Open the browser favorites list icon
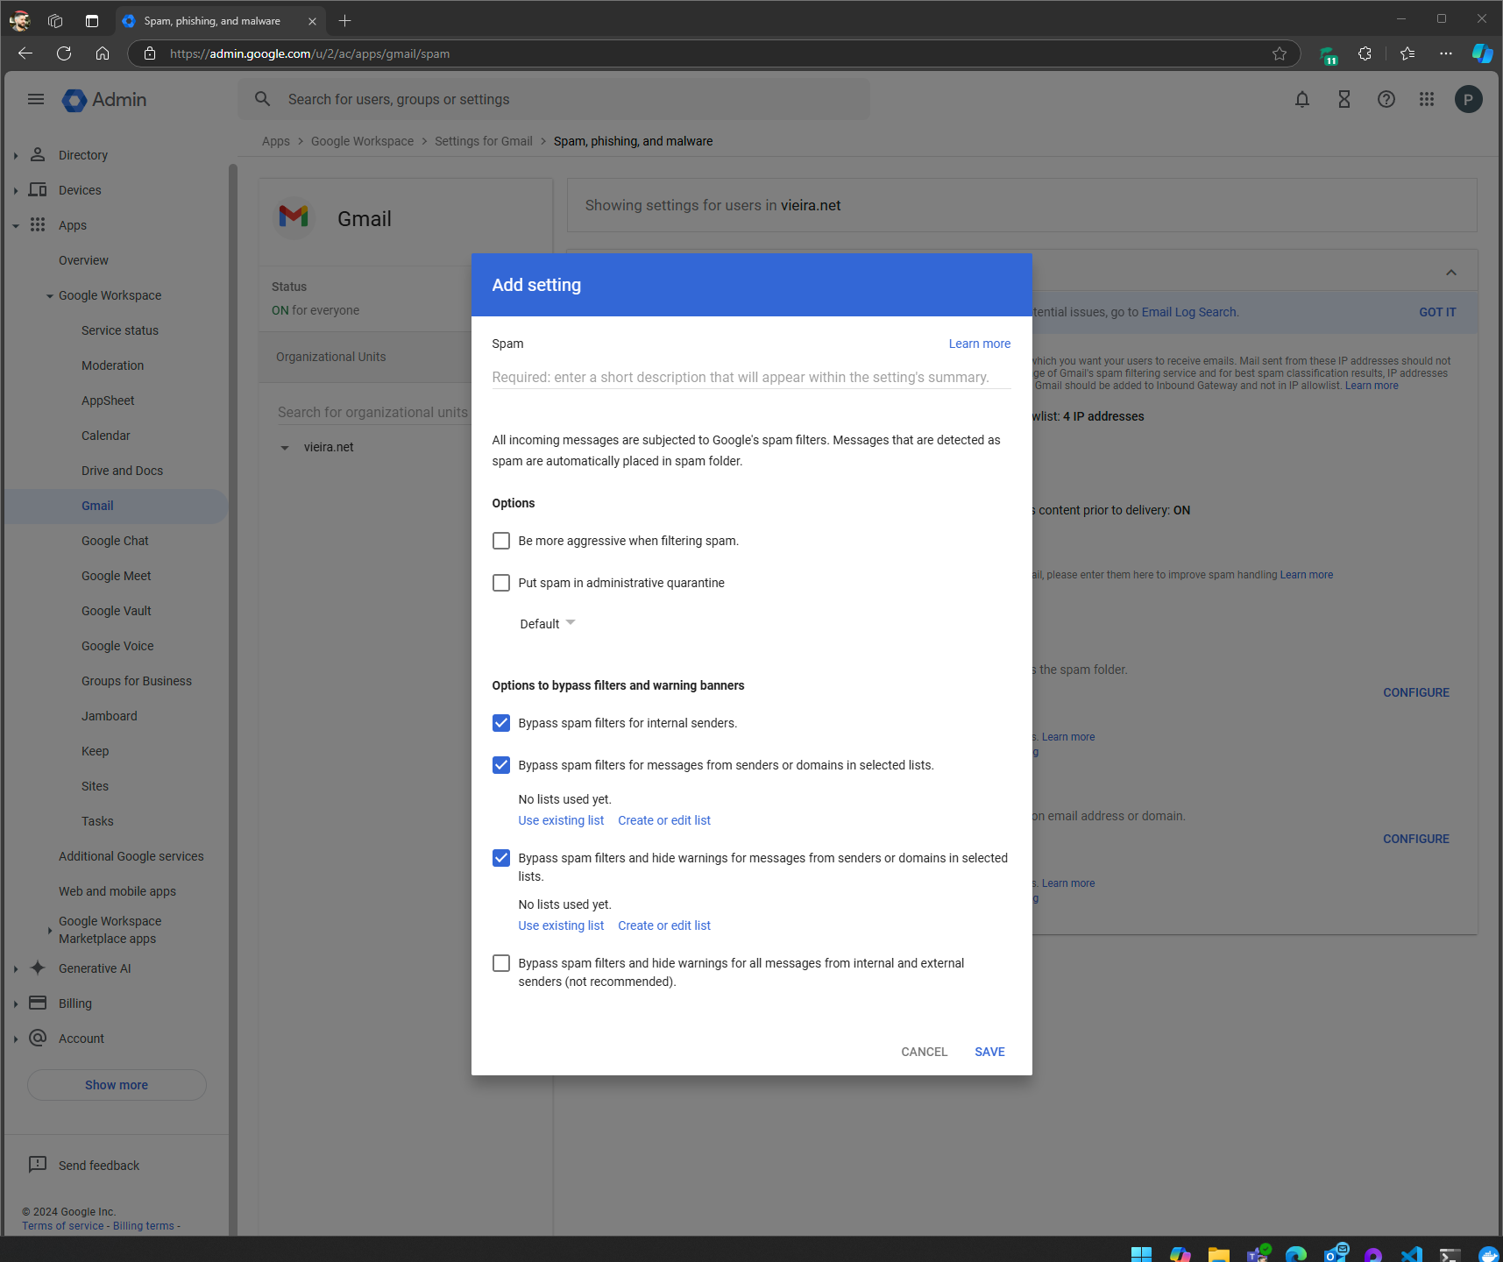The height and width of the screenshot is (1262, 1503). tap(1407, 53)
